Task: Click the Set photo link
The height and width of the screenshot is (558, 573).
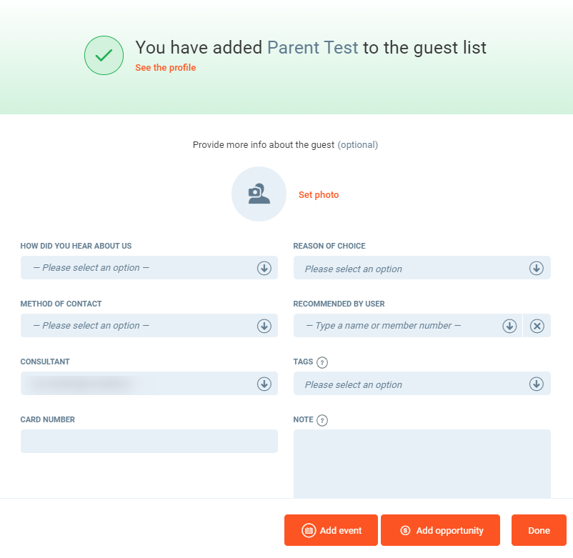Action: (x=319, y=195)
